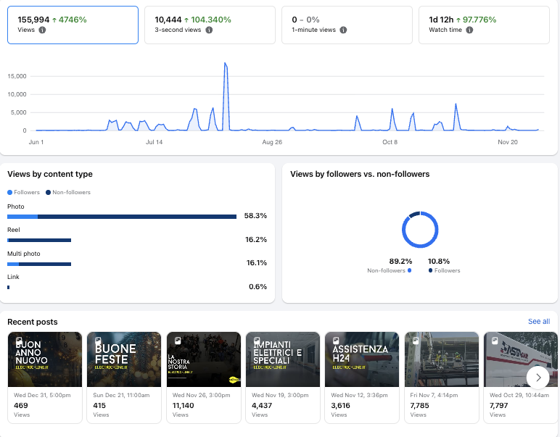Click the 16.1% Multi photo percentage

(257, 263)
